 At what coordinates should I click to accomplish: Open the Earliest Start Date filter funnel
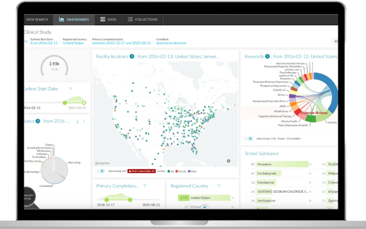[71, 89]
